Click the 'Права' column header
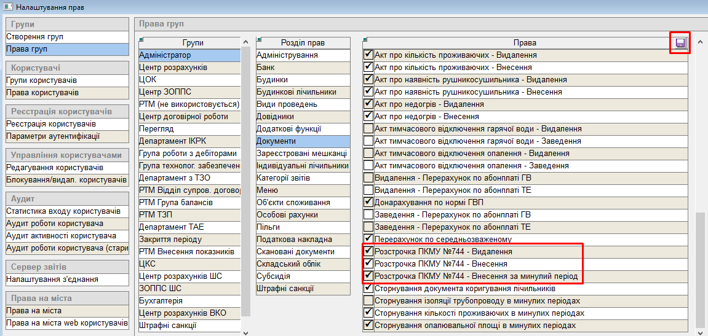Screen dimensions: 708x336 tap(524, 43)
